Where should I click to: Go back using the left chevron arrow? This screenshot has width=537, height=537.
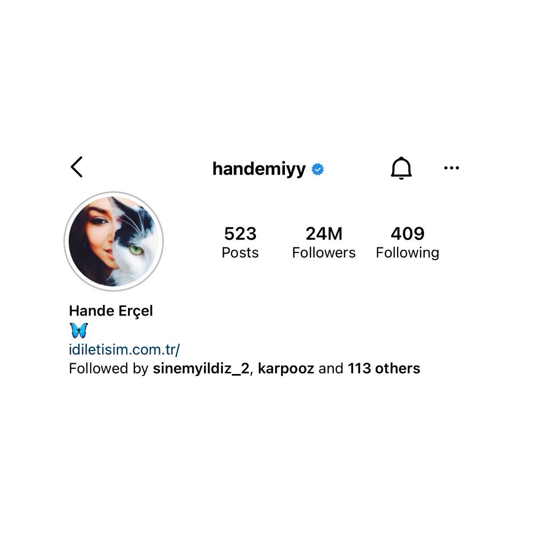click(77, 167)
